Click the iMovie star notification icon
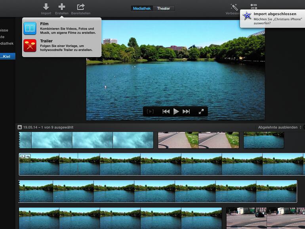This screenshot has height=229, width=305. click(x=247, y=16)
